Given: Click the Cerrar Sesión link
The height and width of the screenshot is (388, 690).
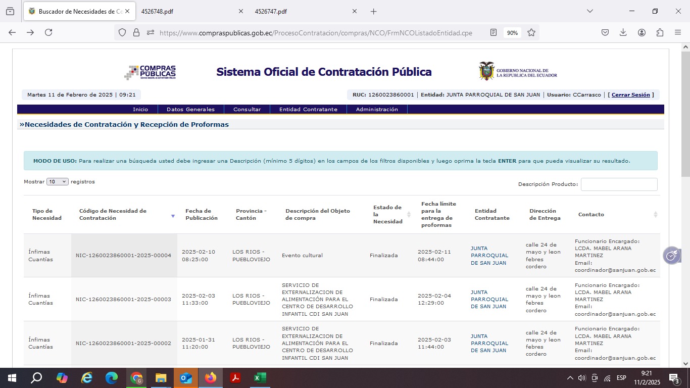Looking at the screenshot, I should [x=630, y=95].
